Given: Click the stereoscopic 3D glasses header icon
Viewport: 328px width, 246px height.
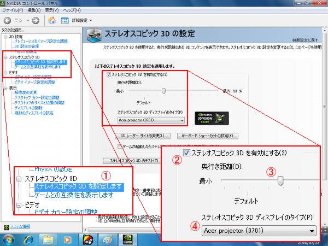Looking at the screenshot, I should pos(94,35).
